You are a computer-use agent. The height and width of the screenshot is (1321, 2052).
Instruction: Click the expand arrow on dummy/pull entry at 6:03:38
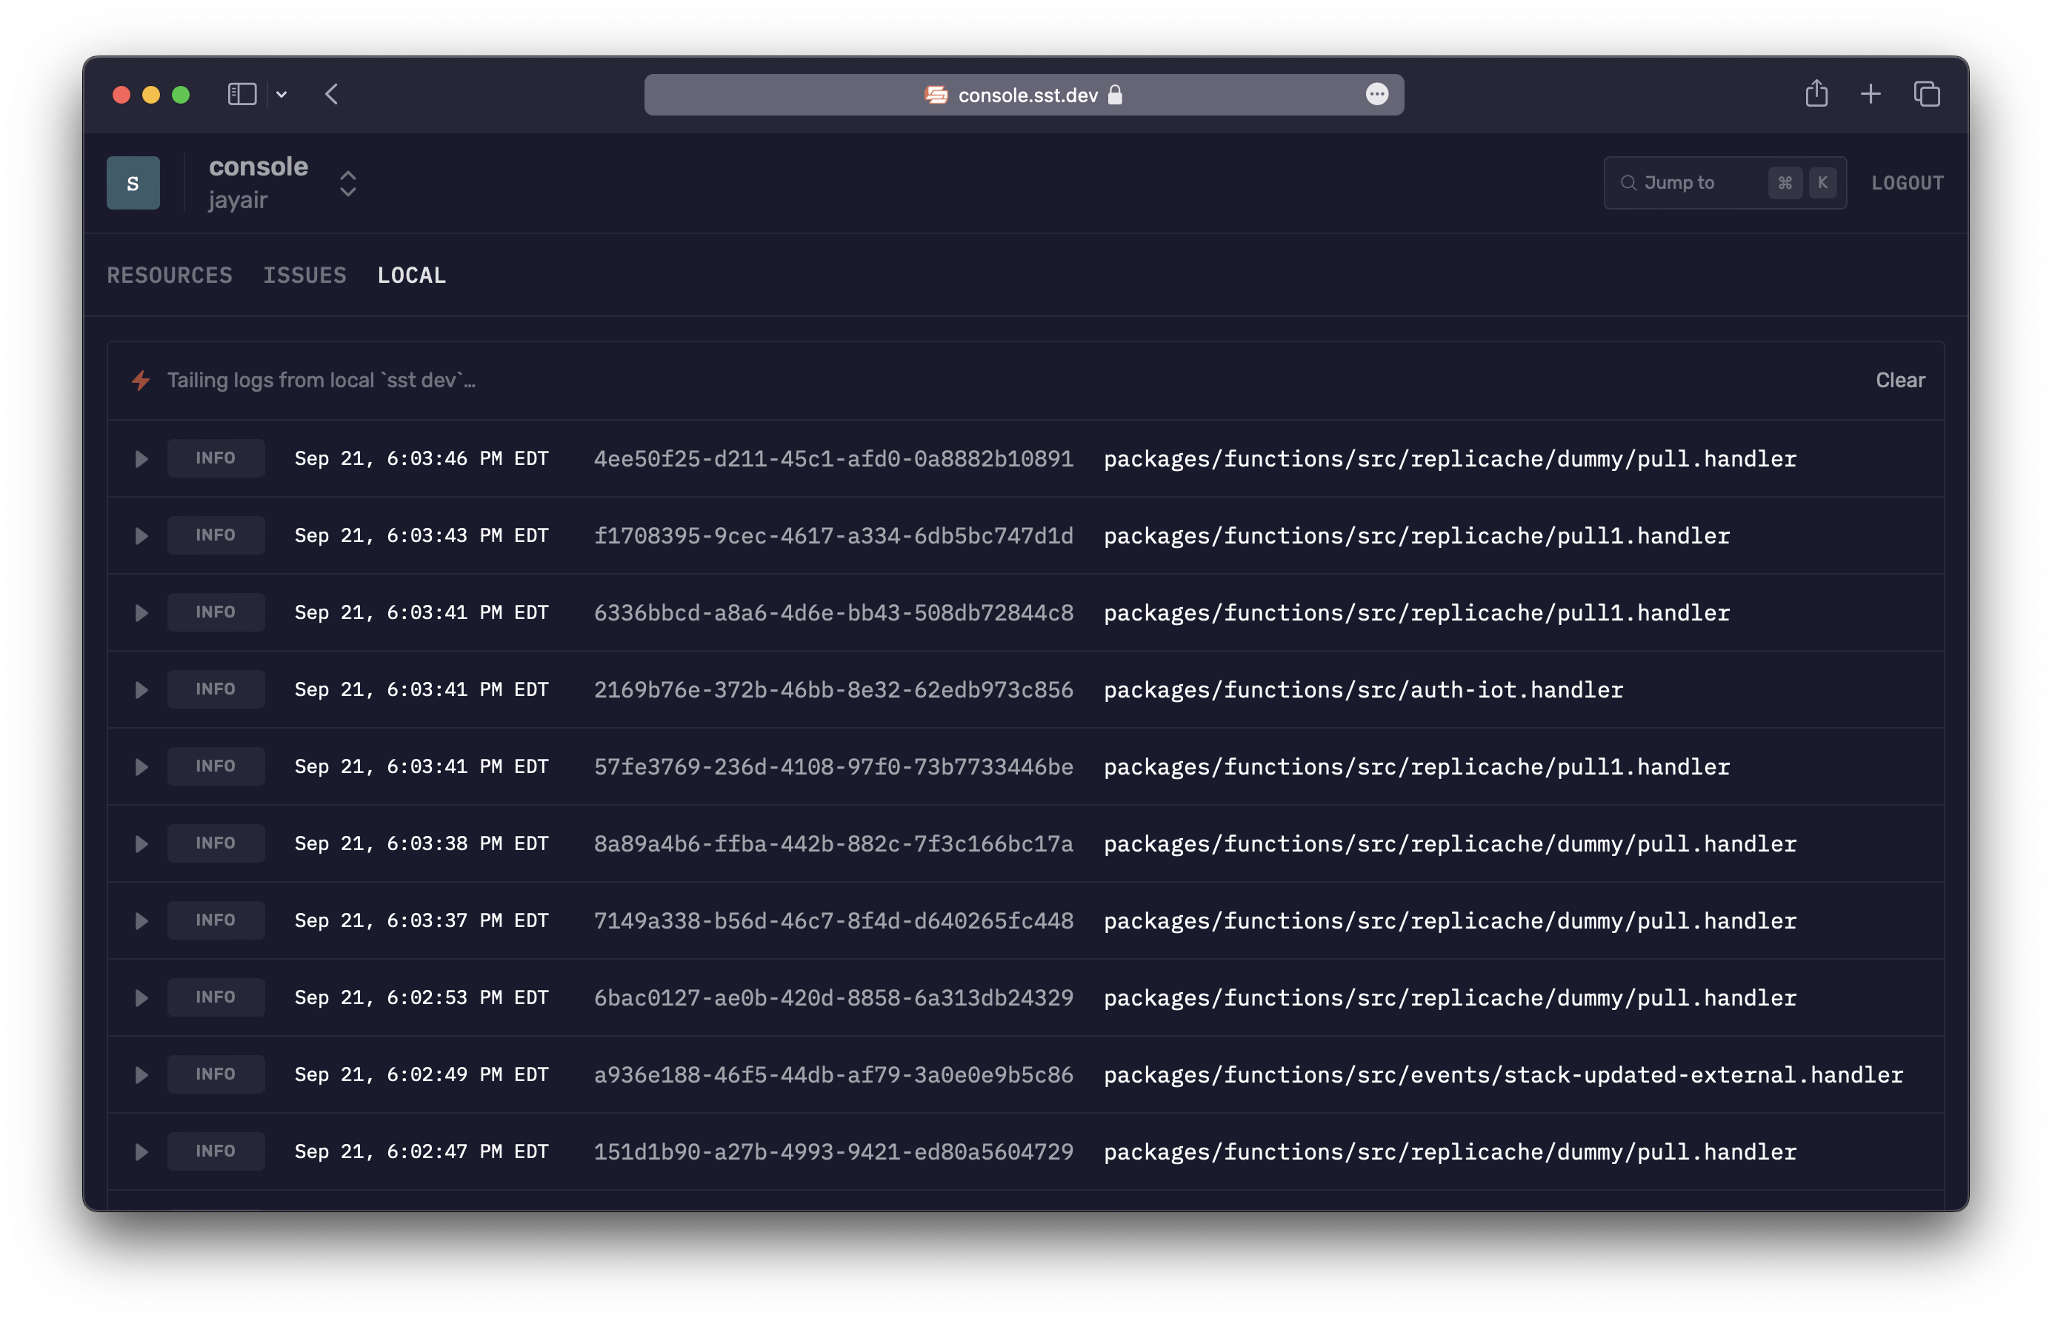[x=141, y=843]
